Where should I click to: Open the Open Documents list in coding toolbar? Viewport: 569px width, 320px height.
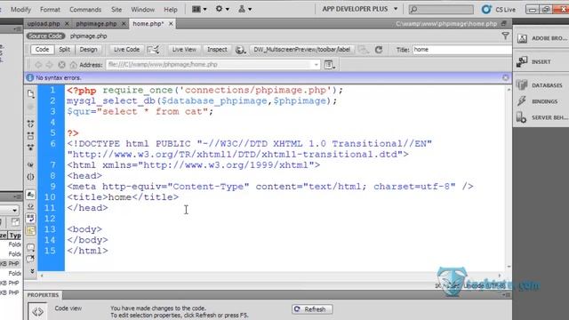[x=31, y=93]
